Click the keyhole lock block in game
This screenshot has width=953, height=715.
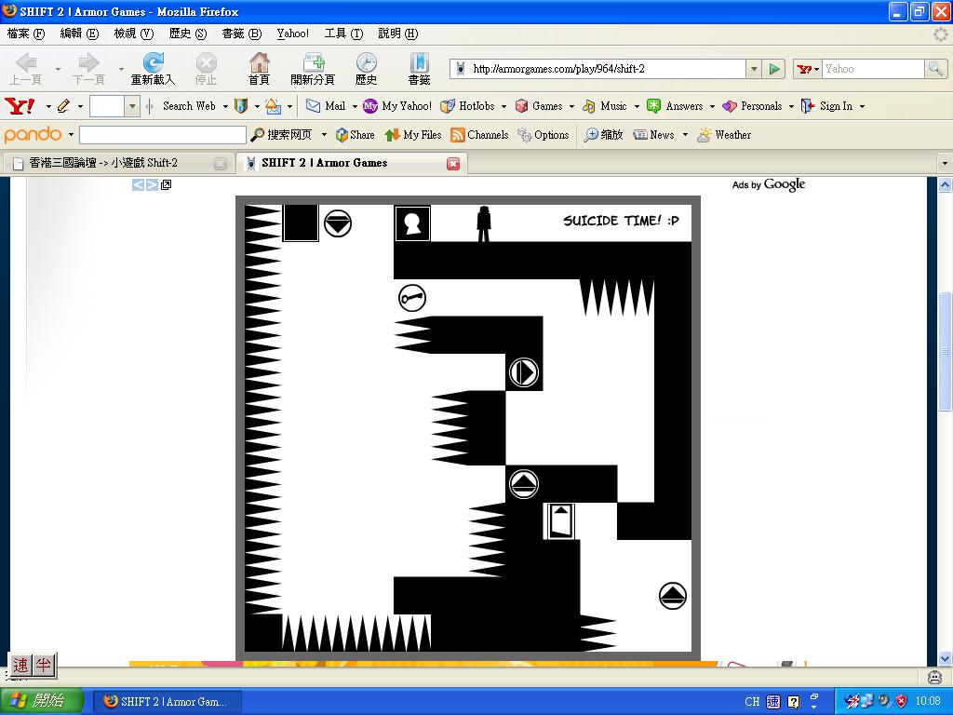click(412, 223)
